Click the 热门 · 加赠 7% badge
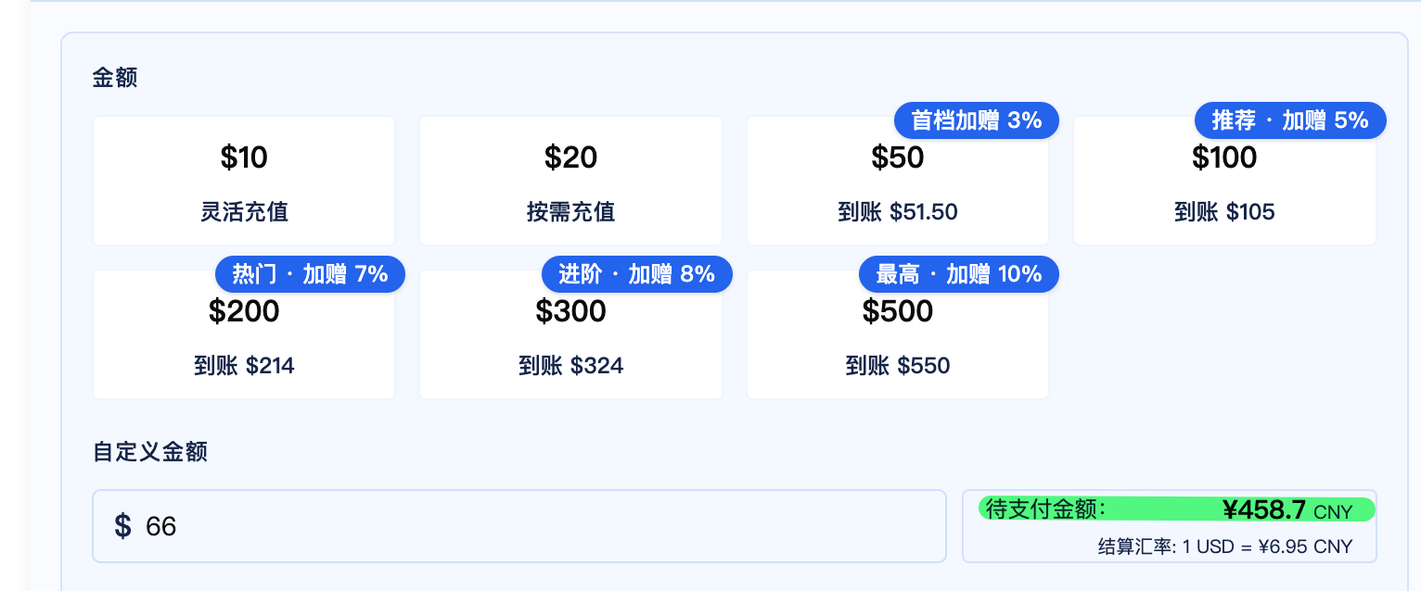 [x=310, y=274]
